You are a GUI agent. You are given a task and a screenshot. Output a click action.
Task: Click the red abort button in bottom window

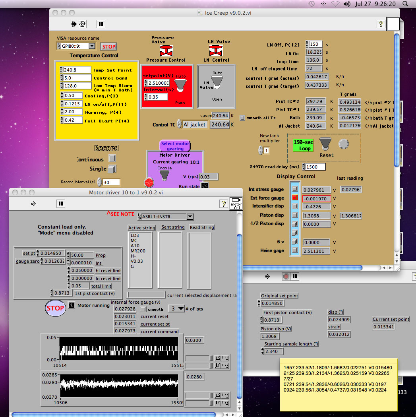286,276
